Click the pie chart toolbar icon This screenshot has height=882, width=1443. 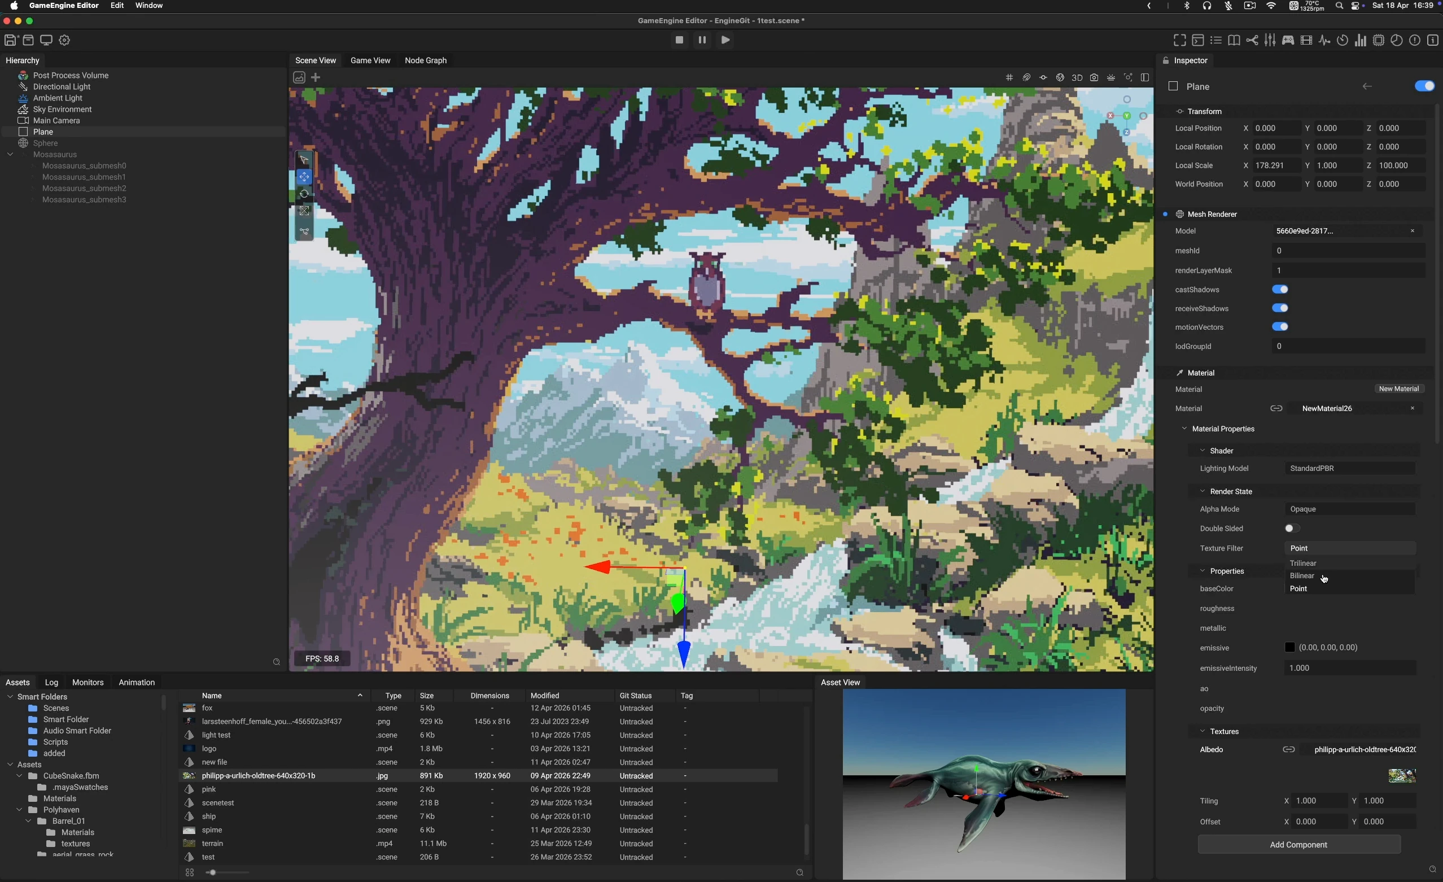coord(1397,41)
